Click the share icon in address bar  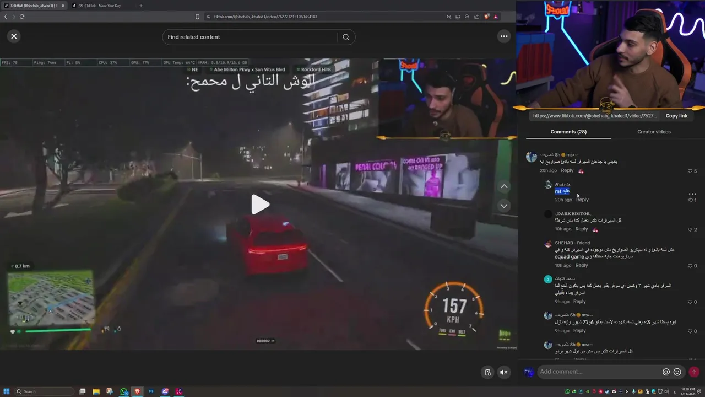point(476,17)
